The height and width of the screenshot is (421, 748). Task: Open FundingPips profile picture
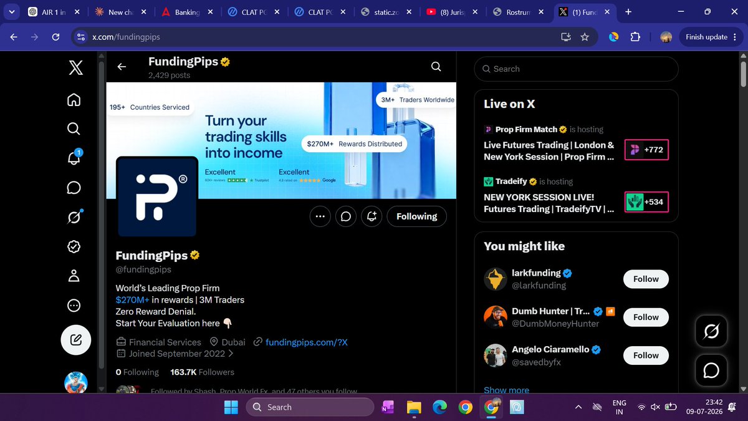click(157, 196)
